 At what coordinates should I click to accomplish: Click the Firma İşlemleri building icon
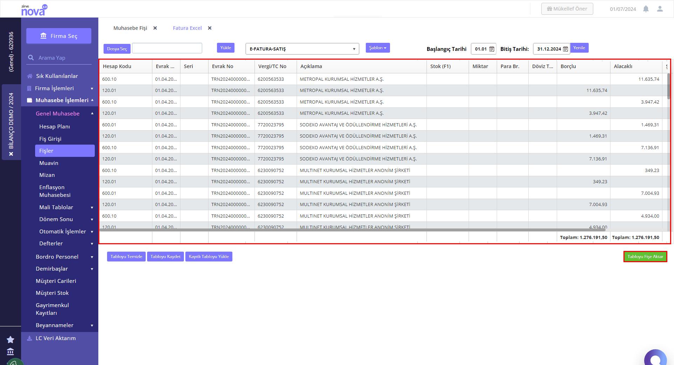pos(29,88)
